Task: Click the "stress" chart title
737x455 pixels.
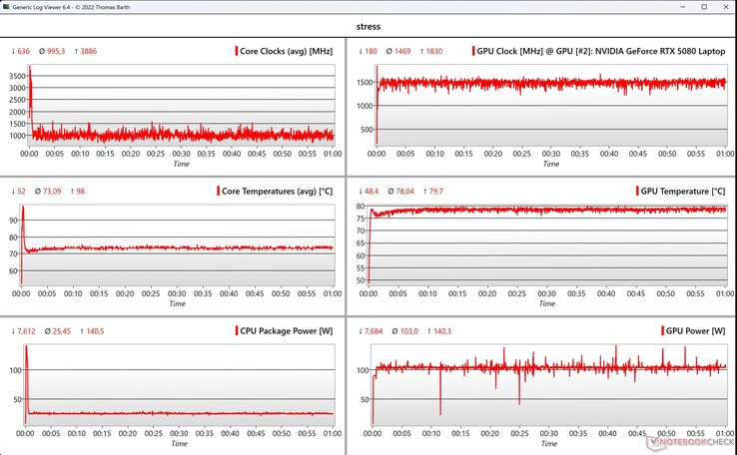Action: [368, 28]
